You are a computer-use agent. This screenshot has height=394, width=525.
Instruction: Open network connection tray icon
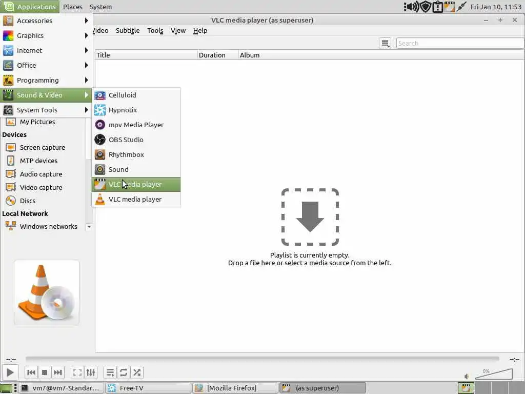461,7
